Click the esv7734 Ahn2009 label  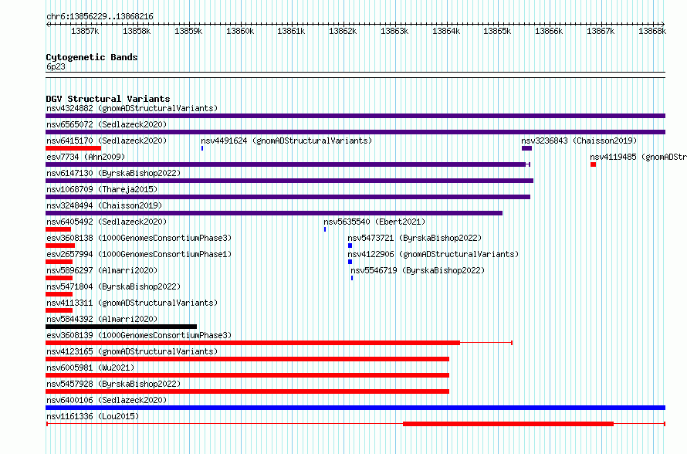click(x=86, y=157)
